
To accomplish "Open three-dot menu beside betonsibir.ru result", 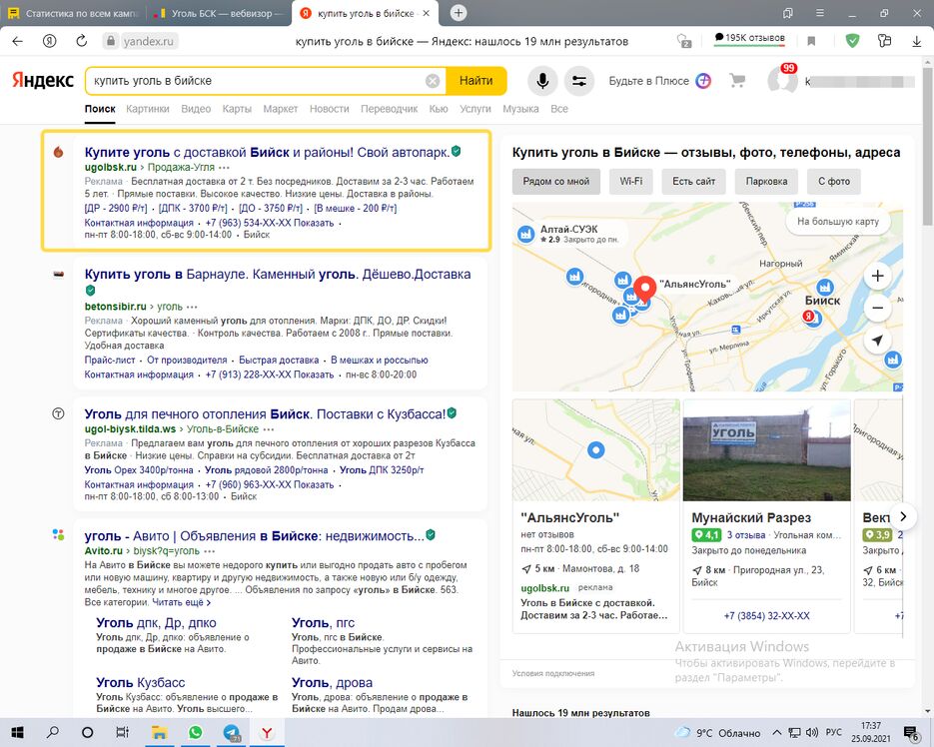I will (x=192, y=308).
